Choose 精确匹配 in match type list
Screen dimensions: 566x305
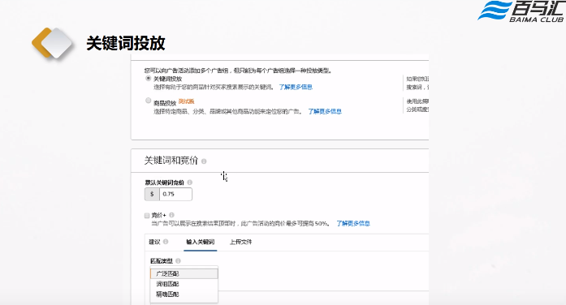click(x=184, y=294)
